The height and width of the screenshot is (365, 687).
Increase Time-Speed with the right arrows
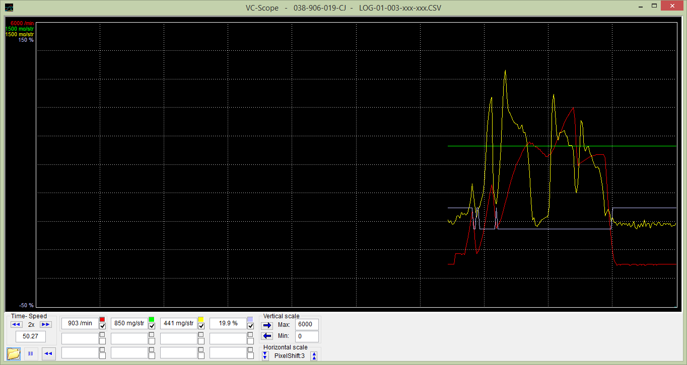click(46, 325)
